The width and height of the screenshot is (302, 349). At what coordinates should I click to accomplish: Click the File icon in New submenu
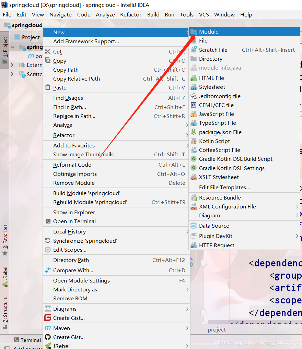pyautogui.click(x=194, y=41)
